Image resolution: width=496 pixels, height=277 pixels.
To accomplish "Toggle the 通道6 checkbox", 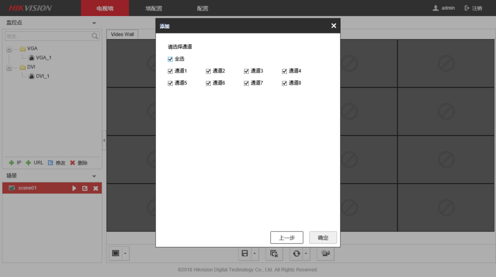I will pos(208,83).
